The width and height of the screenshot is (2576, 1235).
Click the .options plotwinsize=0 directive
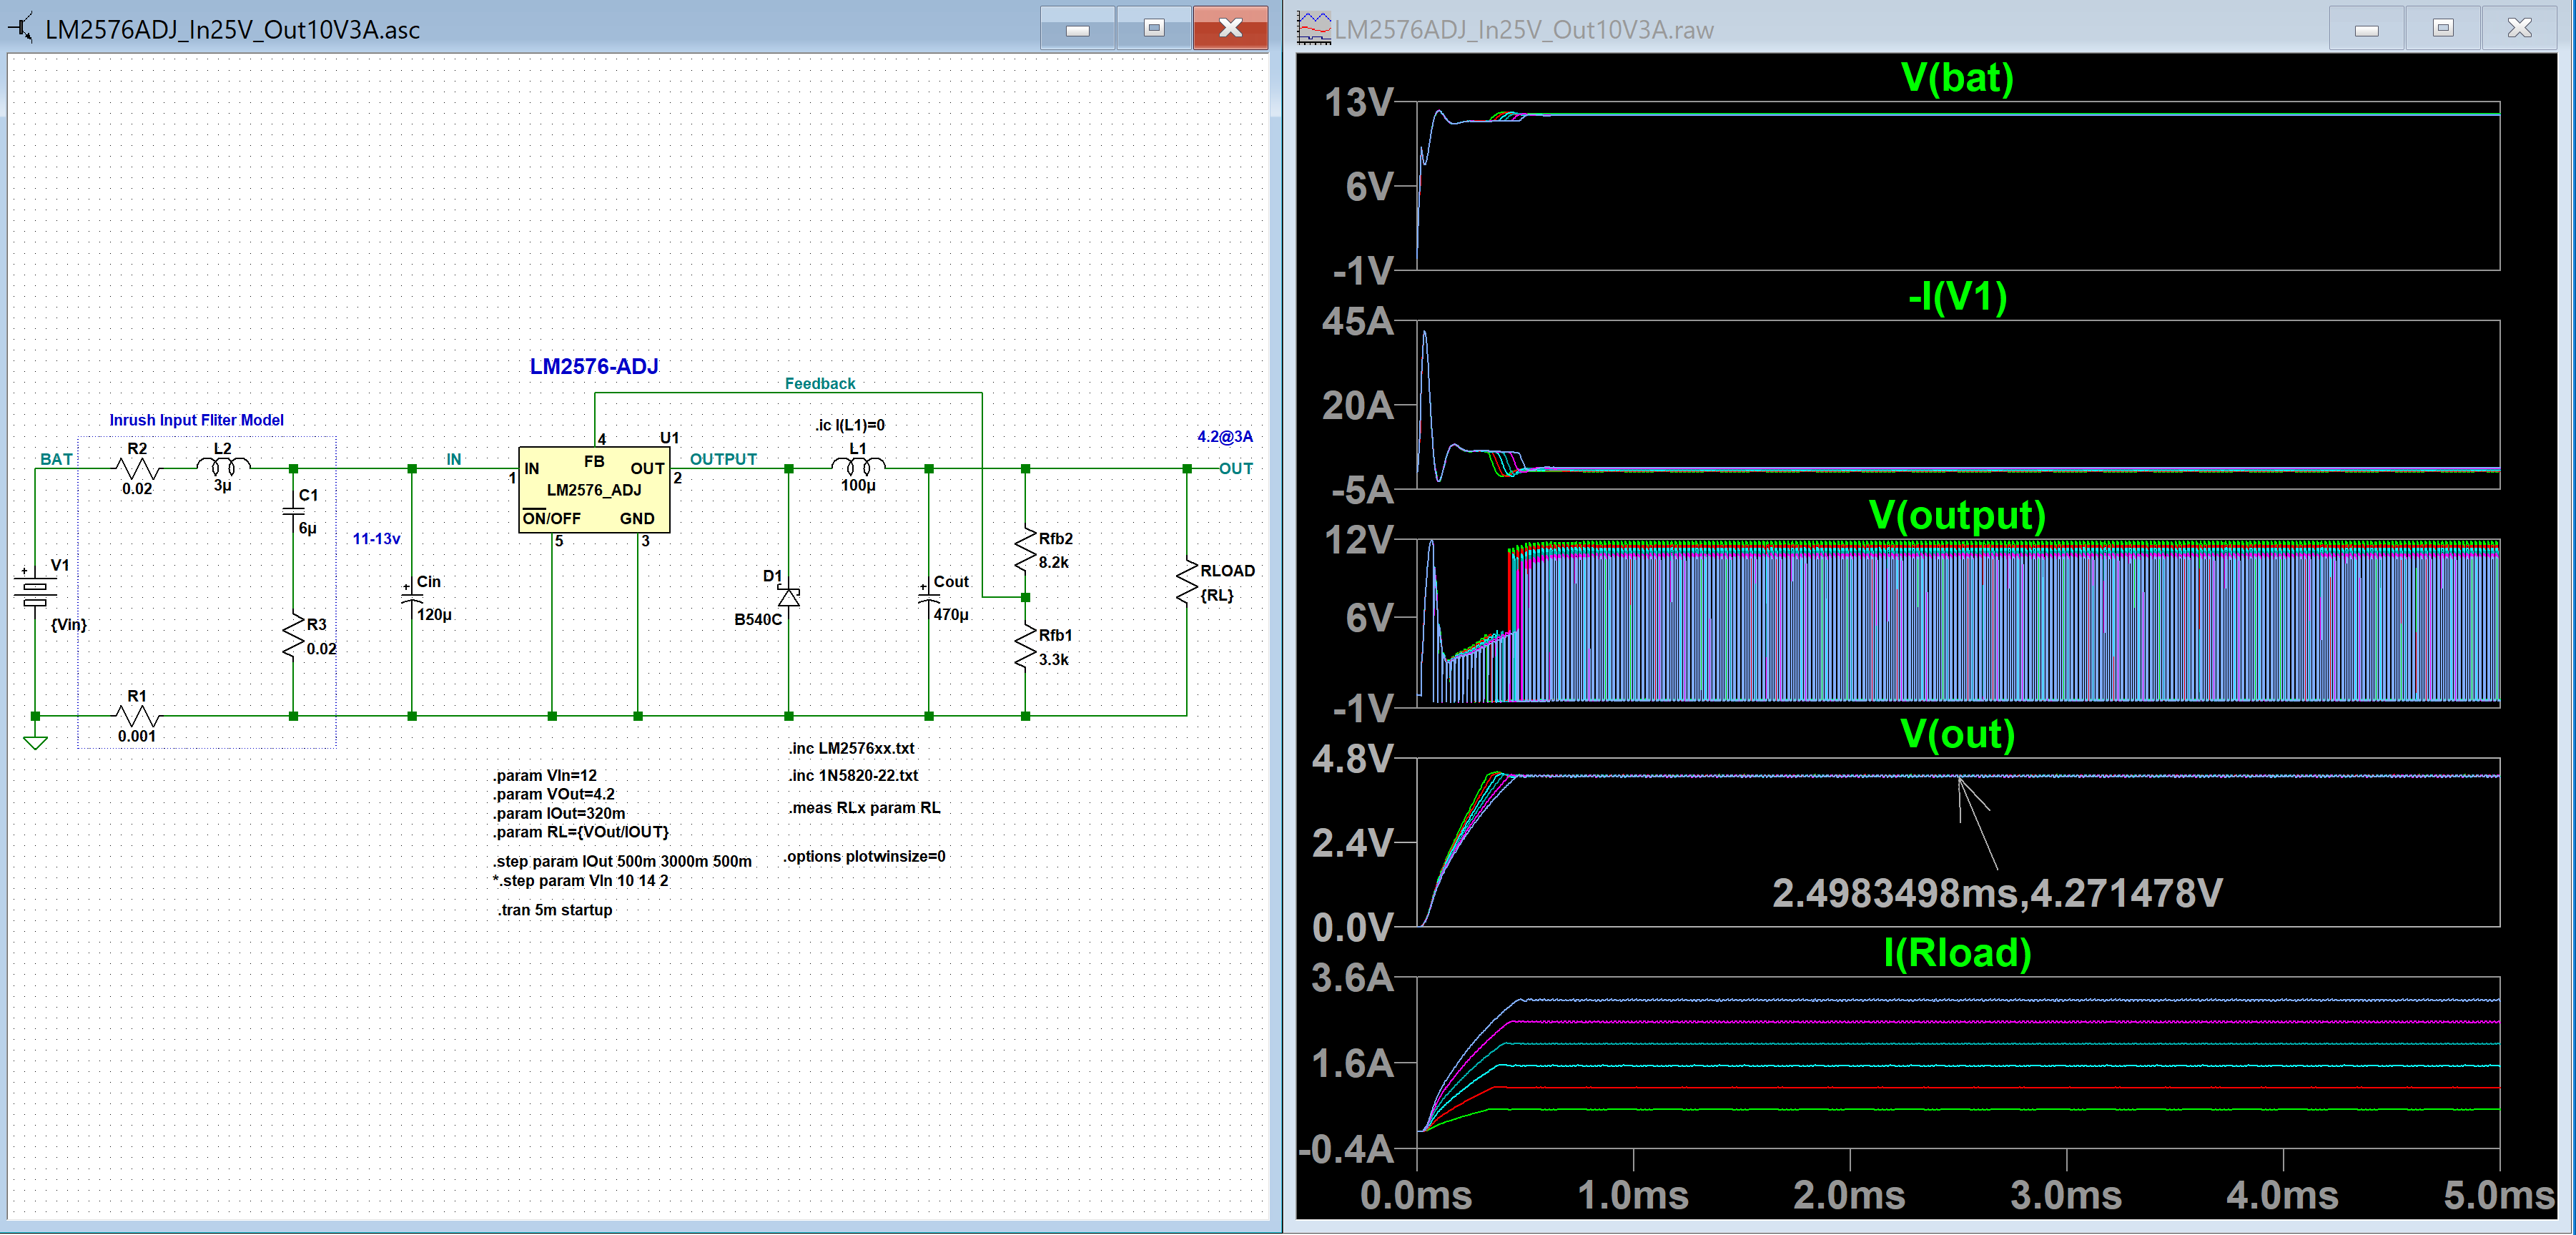(x=864, y=857)
